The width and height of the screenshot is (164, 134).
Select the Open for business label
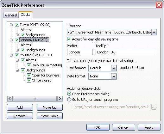(x=46, y=75)
